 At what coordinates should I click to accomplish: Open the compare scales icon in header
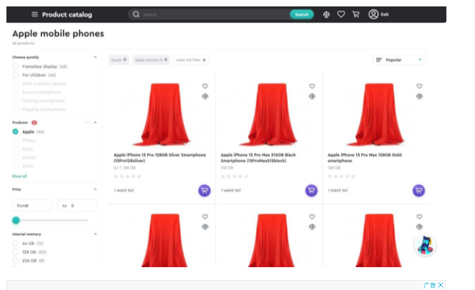326,14
